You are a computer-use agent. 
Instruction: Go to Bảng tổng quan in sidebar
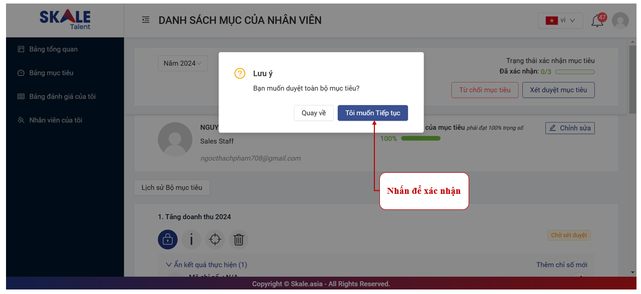(x=53, y=49)
